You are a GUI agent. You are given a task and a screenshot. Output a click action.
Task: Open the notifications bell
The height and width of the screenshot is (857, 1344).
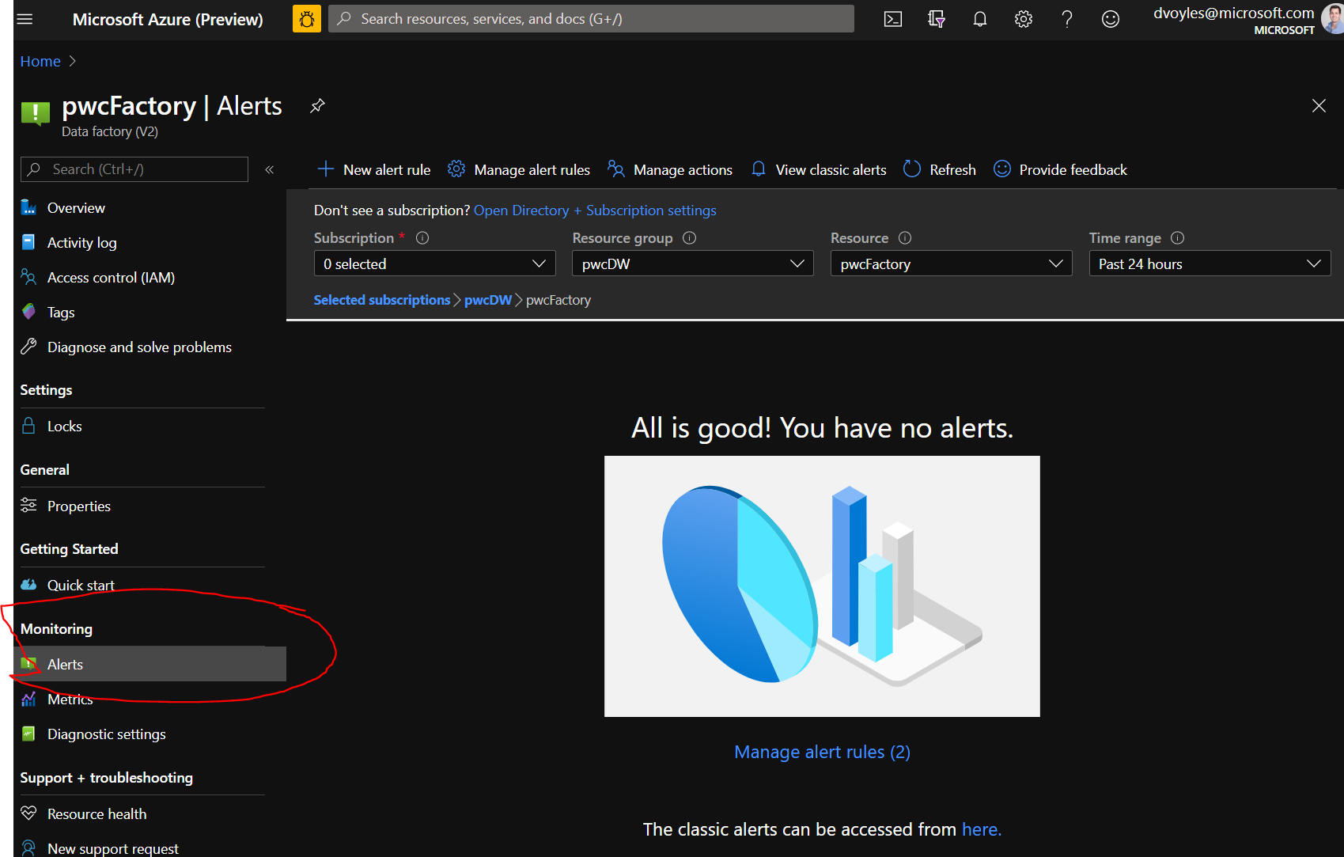click(x=980, y=19)
